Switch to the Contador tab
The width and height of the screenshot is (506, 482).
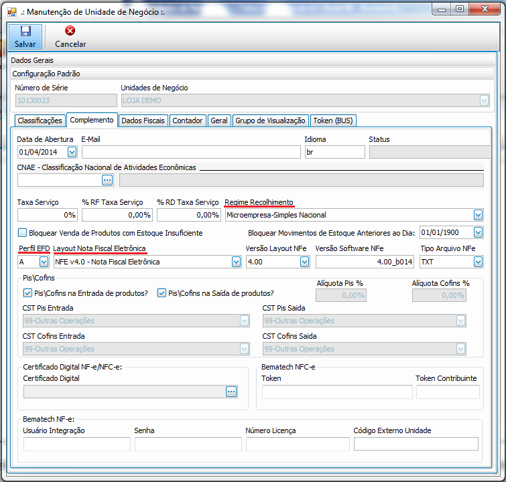187,120
